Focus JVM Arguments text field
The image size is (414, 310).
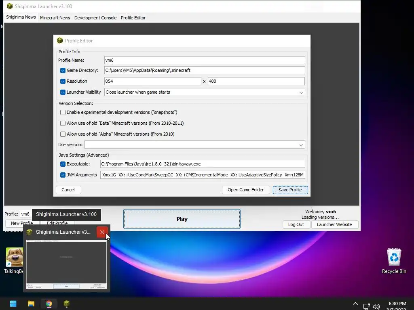203,175
